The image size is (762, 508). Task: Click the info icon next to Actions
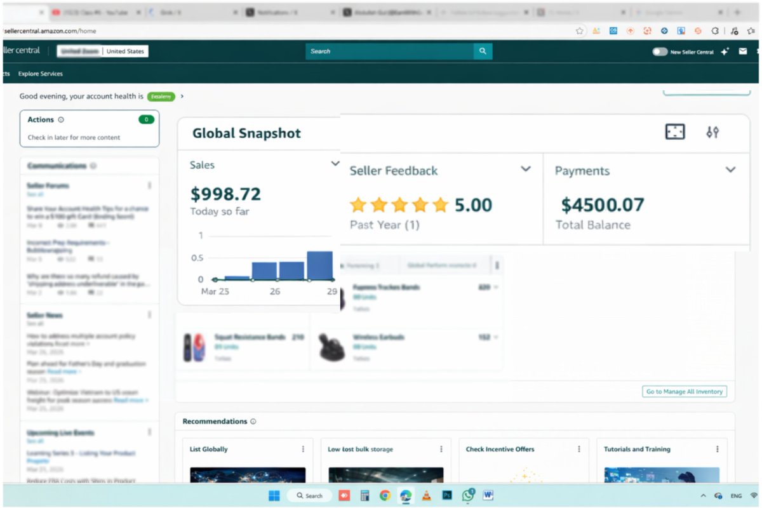[61, 119]
